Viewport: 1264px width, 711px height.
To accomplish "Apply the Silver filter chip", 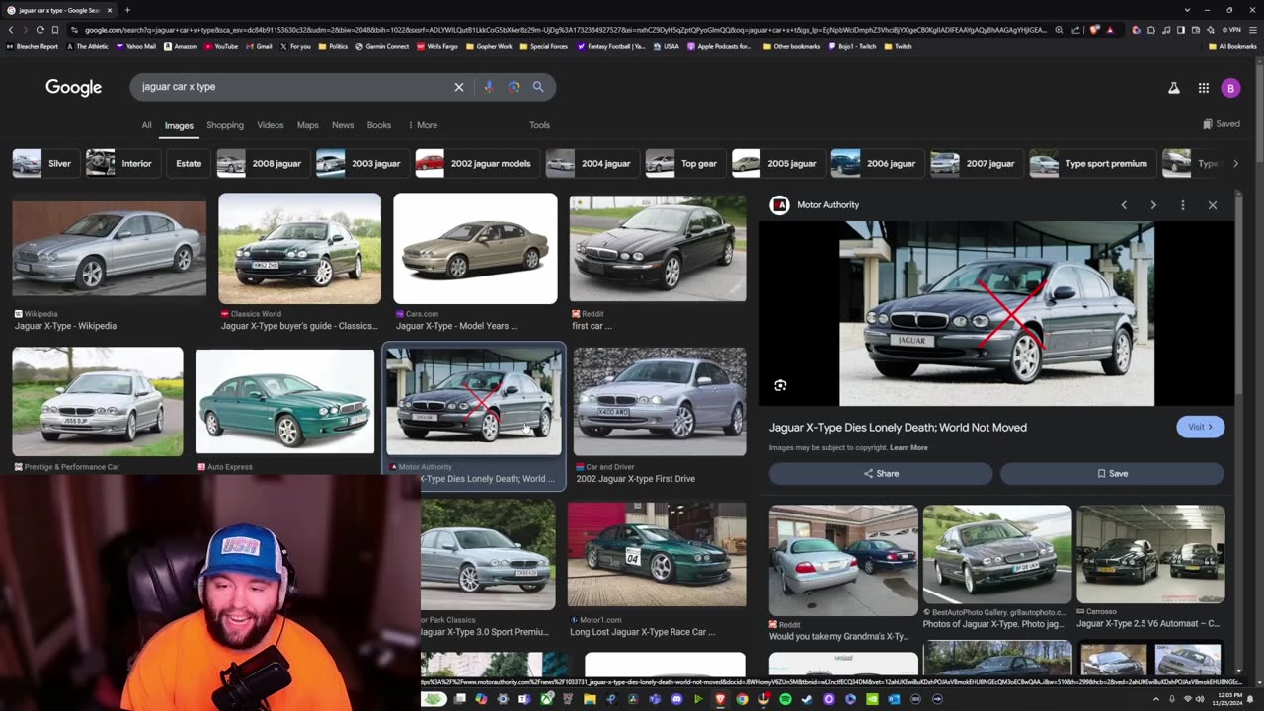I will (45, 163).
